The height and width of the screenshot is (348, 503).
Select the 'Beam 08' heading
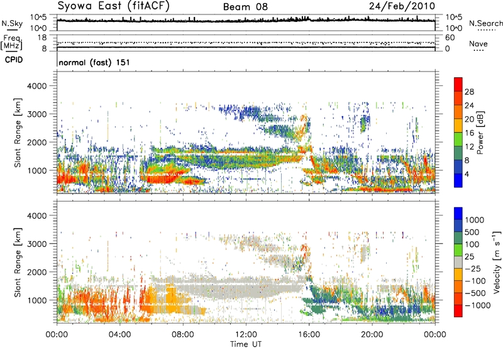coord(245,7)
